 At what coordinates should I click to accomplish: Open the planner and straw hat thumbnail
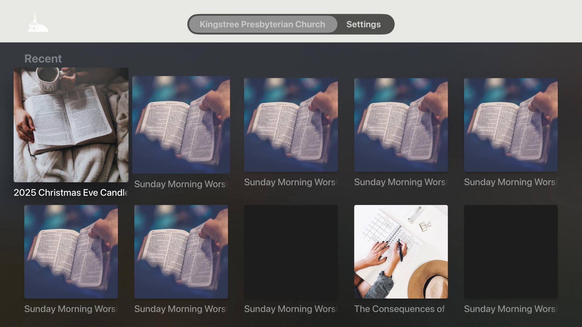[x=401, y=252]
